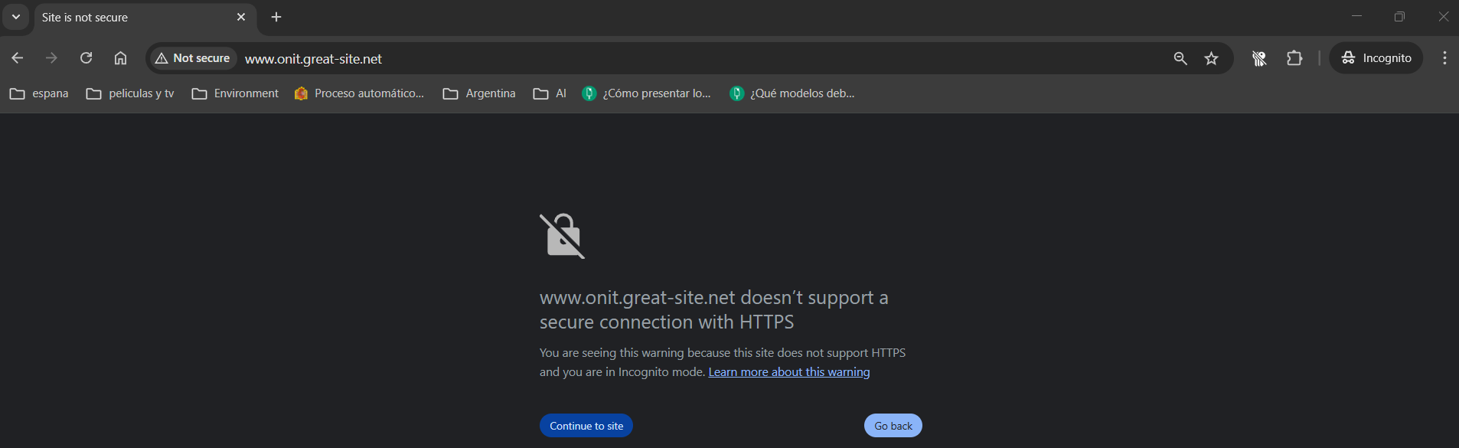Open a new tab with the plus button

pyautogui.click(x=276, y=17)
